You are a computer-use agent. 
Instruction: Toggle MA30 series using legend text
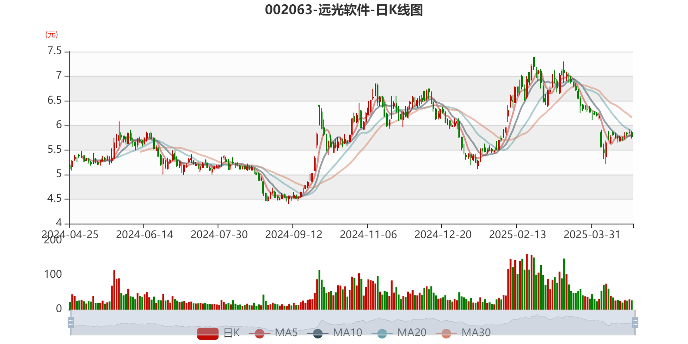click(476, 332)
